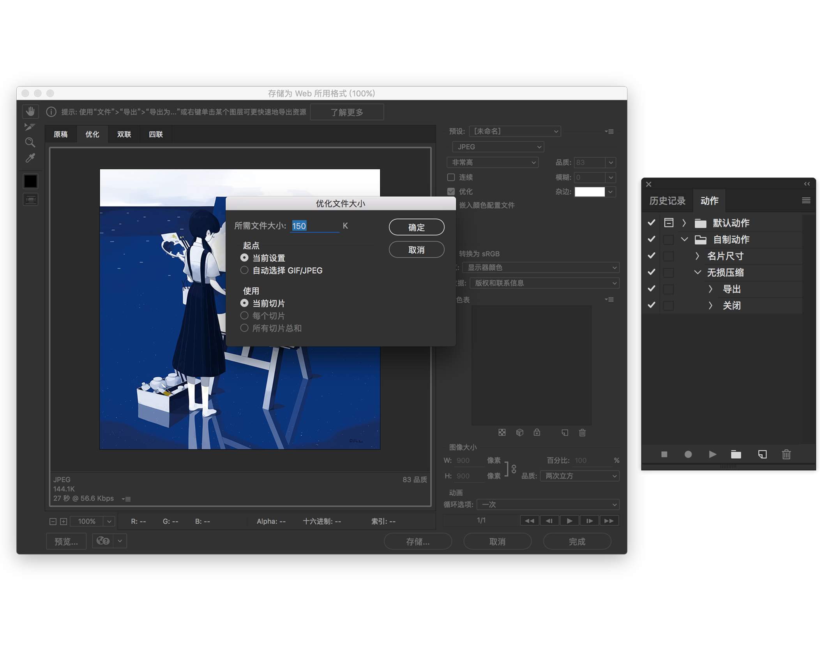The width and height of the screenshot is (830, 651).
Task: Expand the 名片尺寸 action
Action: click(697, 256)
